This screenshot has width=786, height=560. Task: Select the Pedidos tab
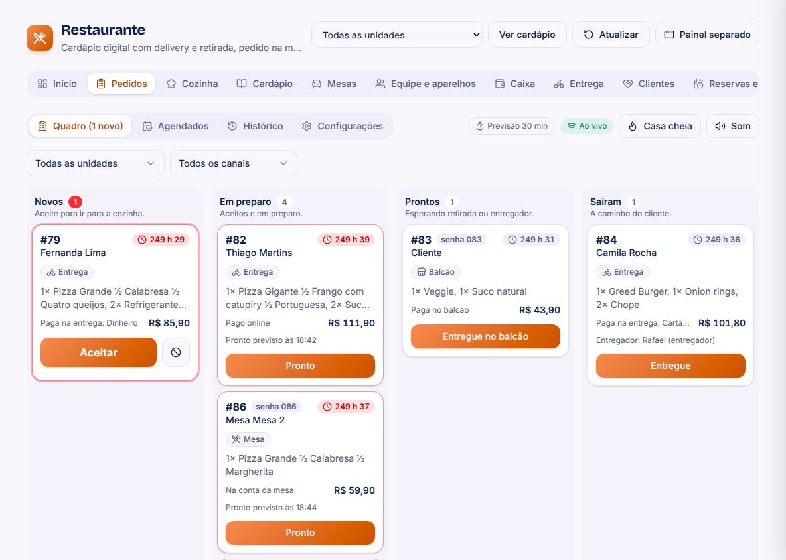(x=121, y=84)
